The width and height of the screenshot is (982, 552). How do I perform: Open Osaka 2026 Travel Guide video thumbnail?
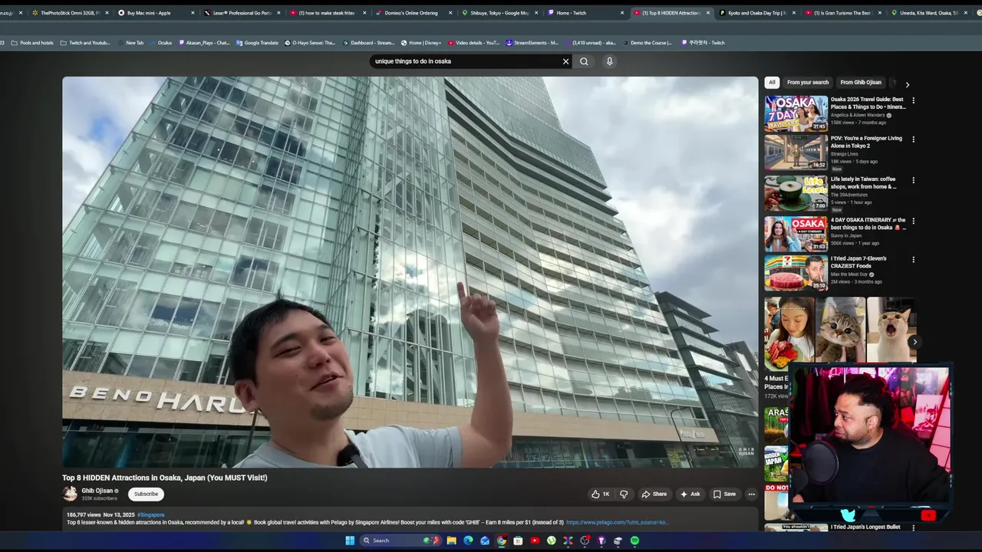[796, 113]
